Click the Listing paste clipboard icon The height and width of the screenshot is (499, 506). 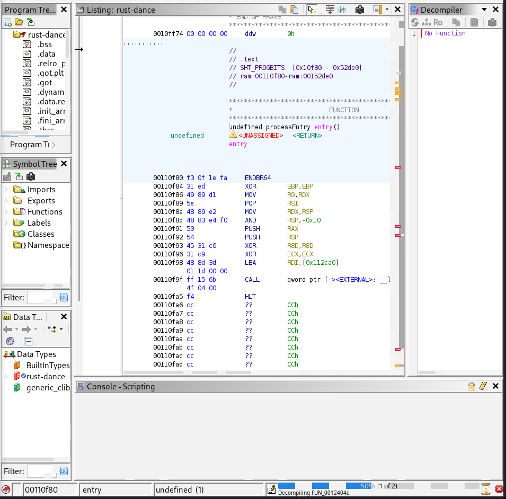[294, 10]
